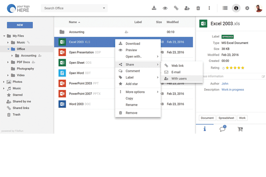This screenshot has height=177, width=266.
Task: Click the FileRun logo
Action: [x=18, y=8]
